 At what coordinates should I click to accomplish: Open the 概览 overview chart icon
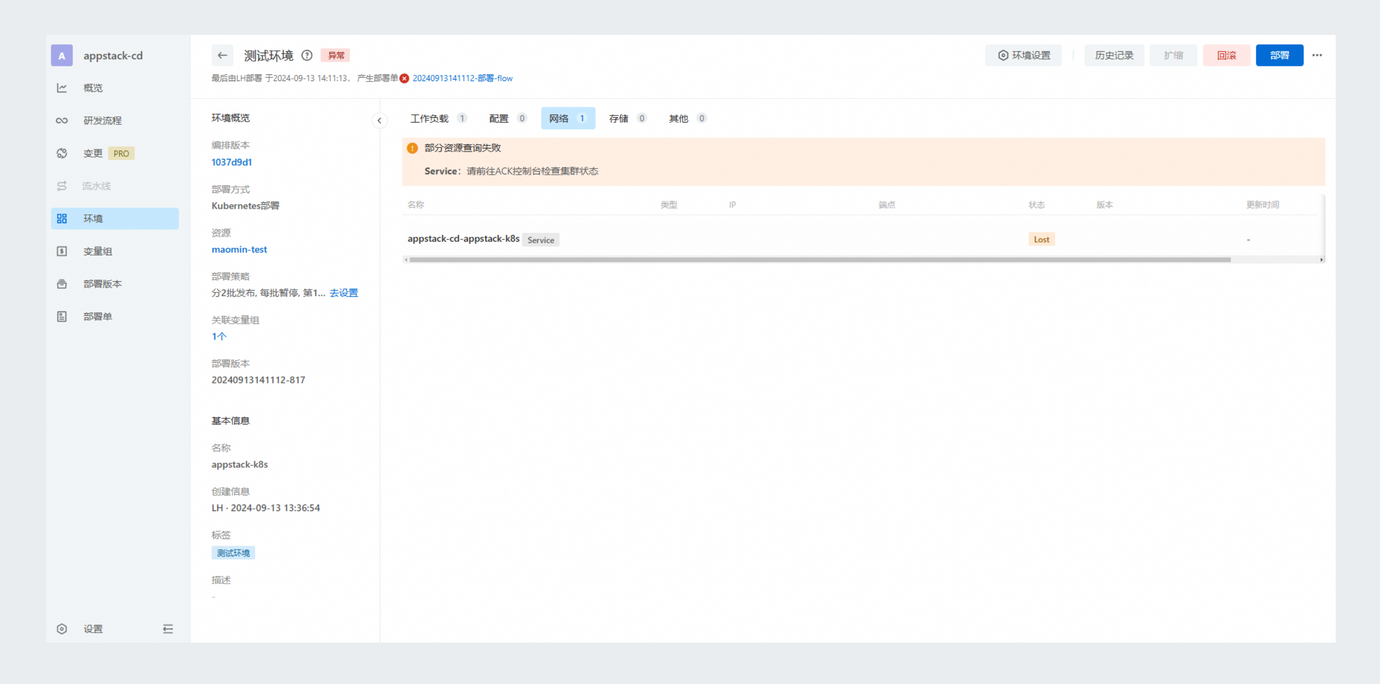pyautogui.click(x=62, y=88)
